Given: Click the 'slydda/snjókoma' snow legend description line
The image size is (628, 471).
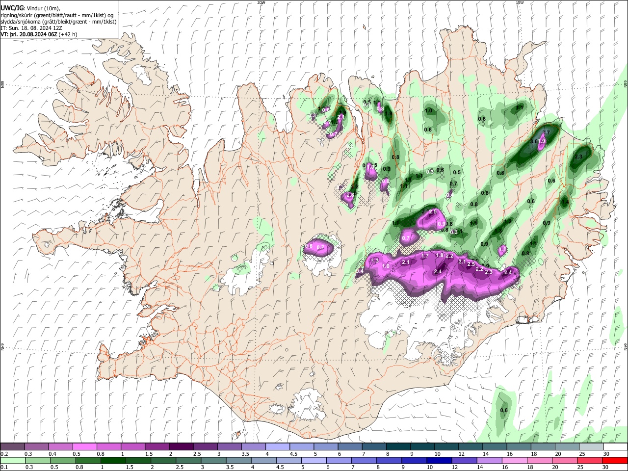Looking at the screenshot, I should coord(58,22).
